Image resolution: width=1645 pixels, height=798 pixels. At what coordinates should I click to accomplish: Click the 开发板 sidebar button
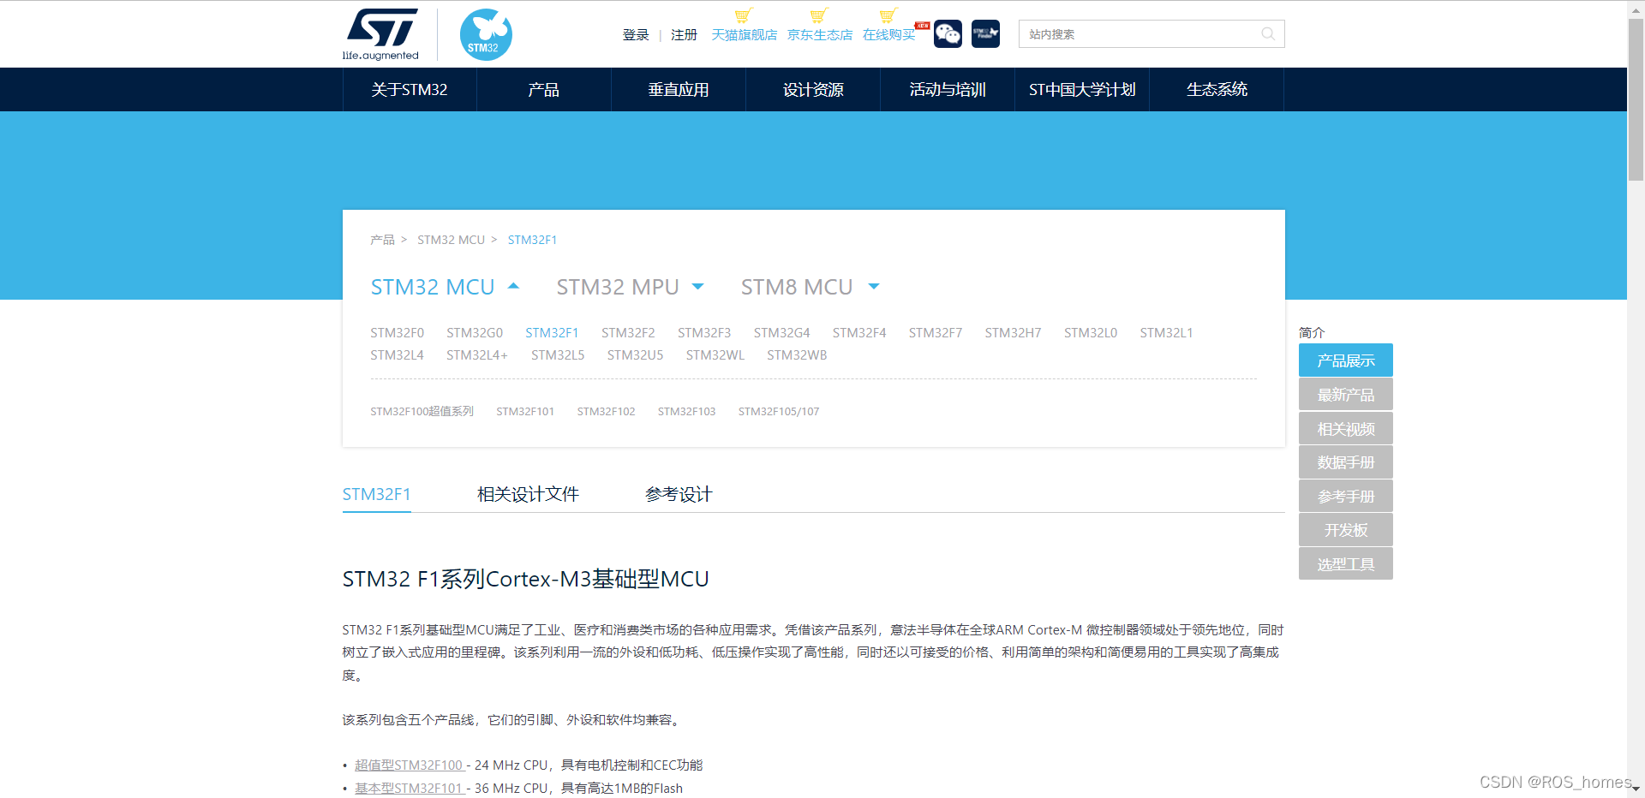1346,530
